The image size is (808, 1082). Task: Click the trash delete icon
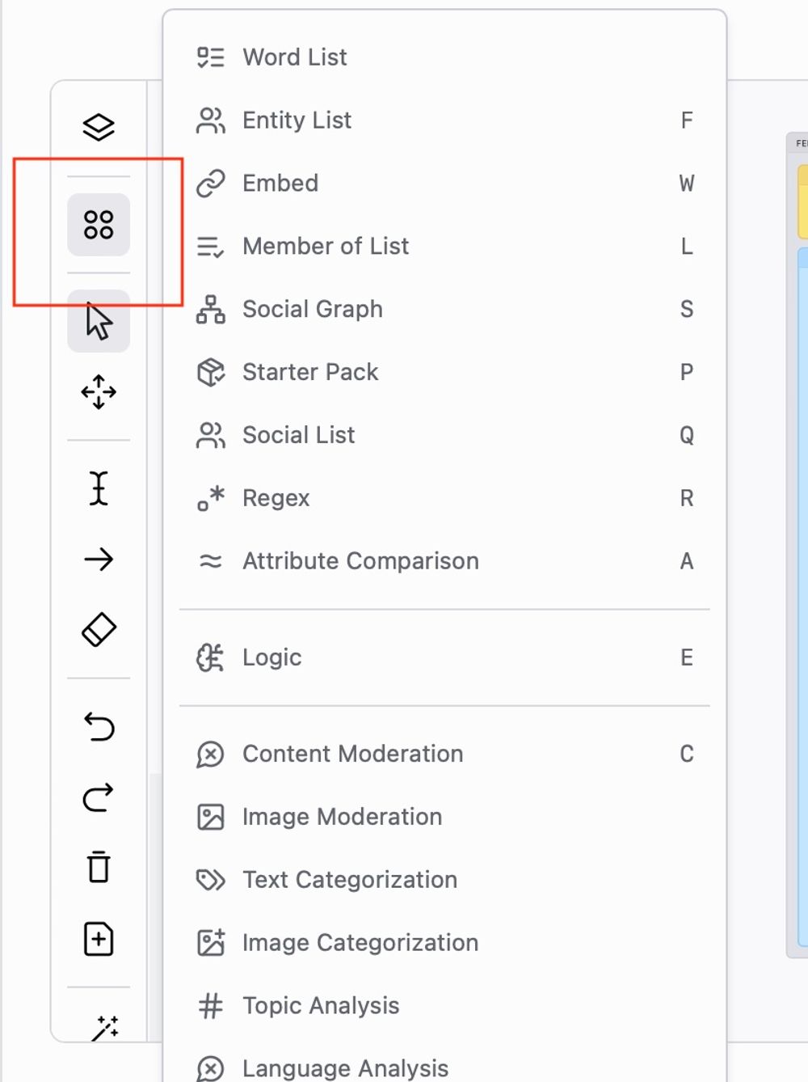(x=99, y=867)
